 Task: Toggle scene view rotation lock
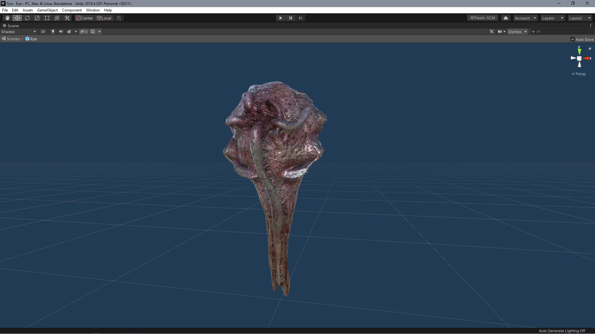click(590, 48)
